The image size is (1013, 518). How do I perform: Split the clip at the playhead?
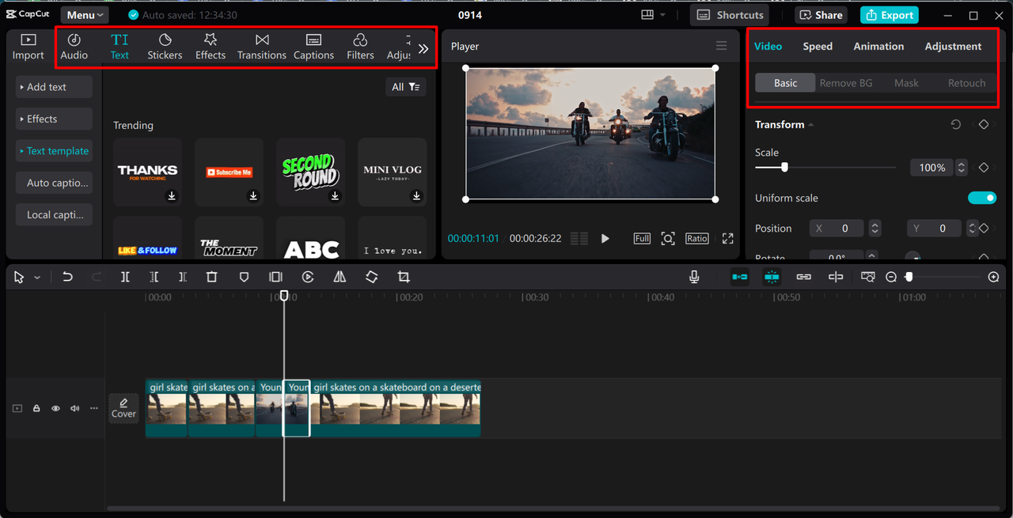tap(125, 277)
